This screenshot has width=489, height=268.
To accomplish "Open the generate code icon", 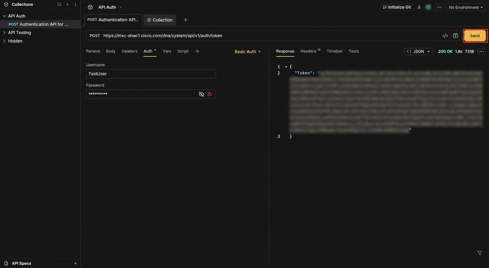I will pos(445,36).
